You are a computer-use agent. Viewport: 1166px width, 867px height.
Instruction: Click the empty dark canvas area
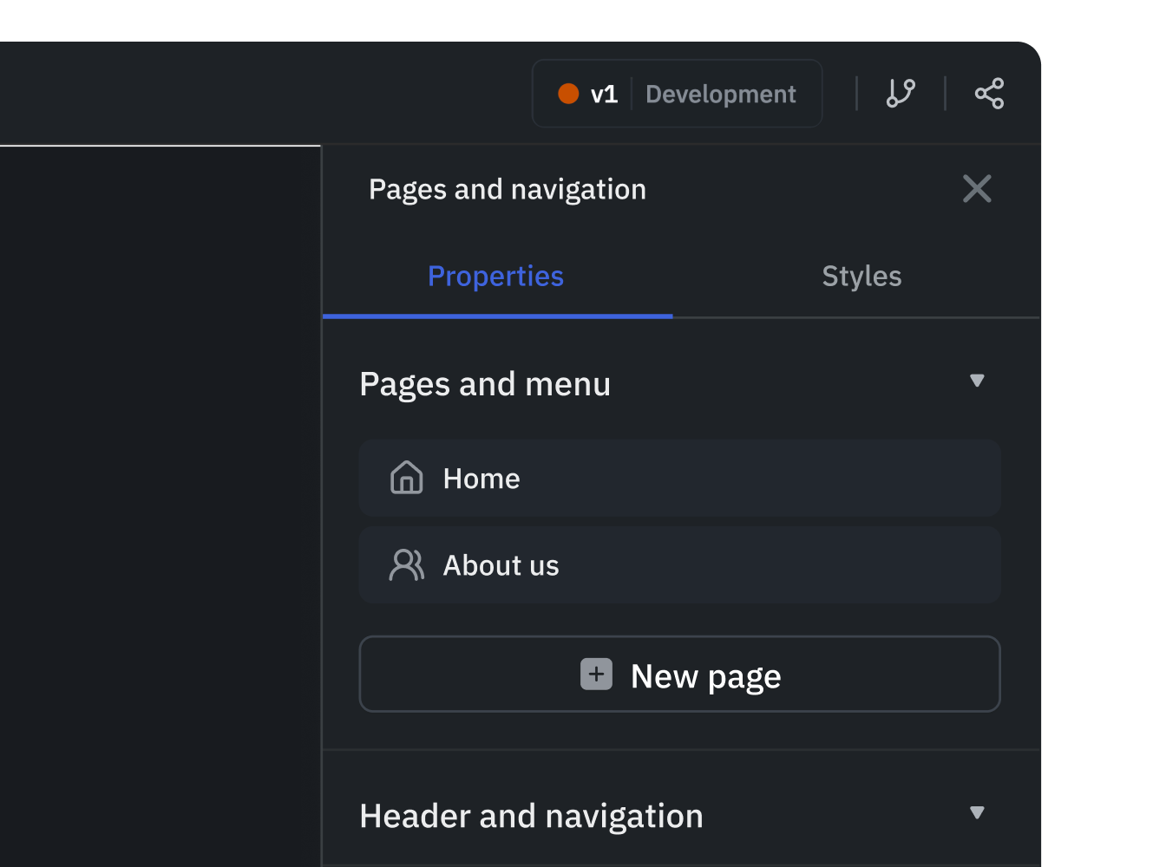click(160, 503)
